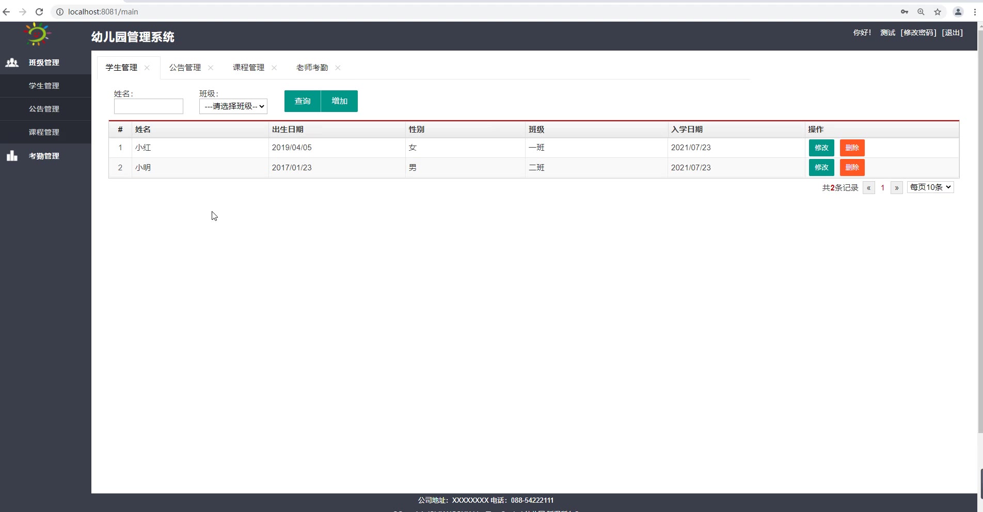Switch to the 老师考勤 tab
The width and height of the screenshot is (983, 512).
pyautogui.click(x=312, y=68)
